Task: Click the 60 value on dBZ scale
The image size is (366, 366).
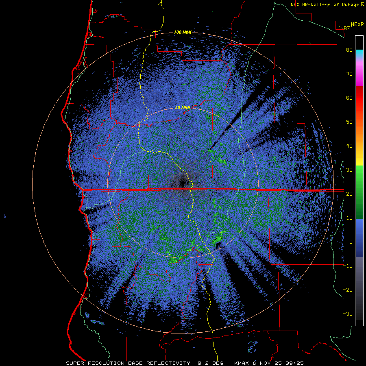Action: pos(349,98)
